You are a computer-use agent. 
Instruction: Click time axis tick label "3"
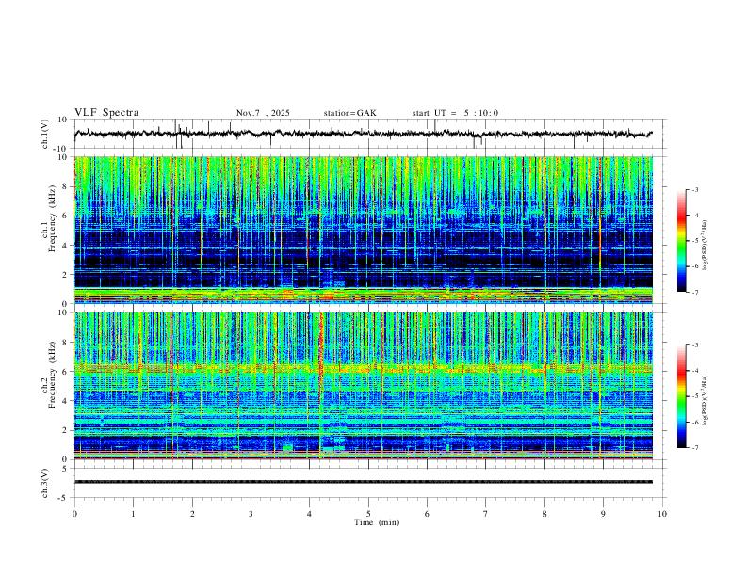(x=251, y=514)
